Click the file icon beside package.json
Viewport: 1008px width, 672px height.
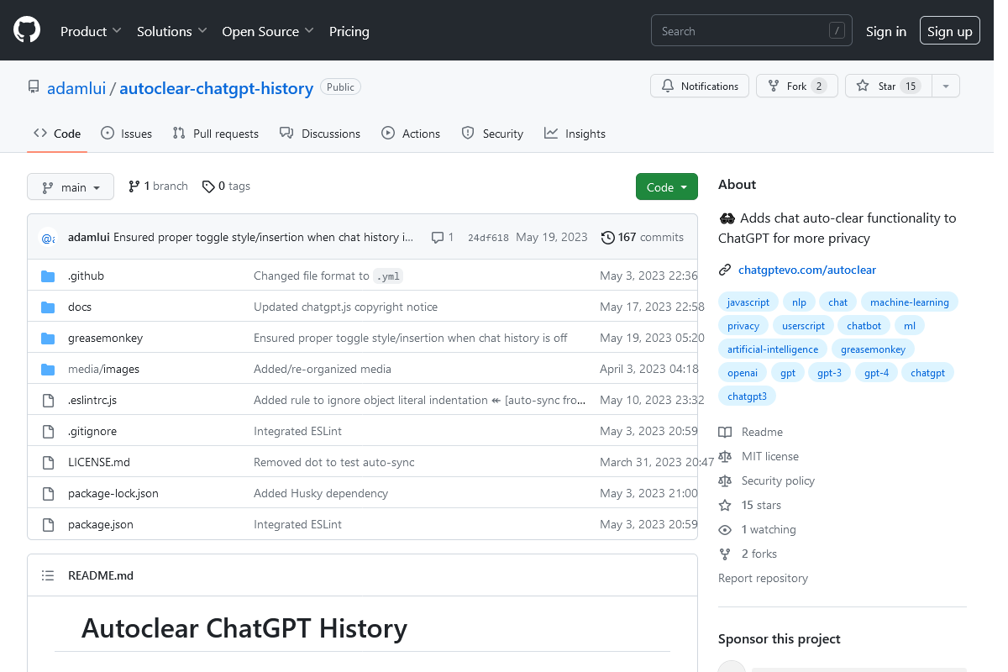(x=48, y=523)
